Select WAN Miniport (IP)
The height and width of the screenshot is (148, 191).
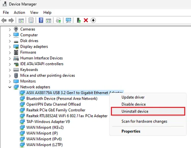click(42, 133)
